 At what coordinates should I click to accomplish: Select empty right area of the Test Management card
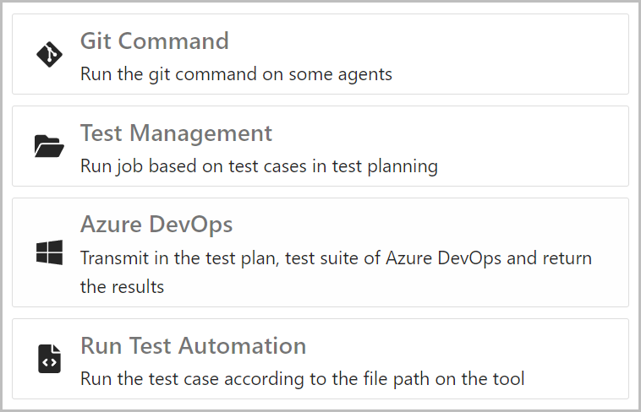(531, 146)
